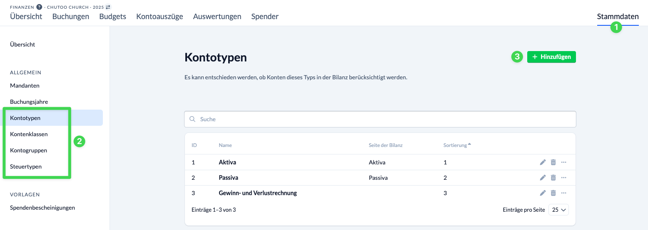Select Kontenklassen in the sidebar
Screen dimensions: 648x230
coord(29,134)
